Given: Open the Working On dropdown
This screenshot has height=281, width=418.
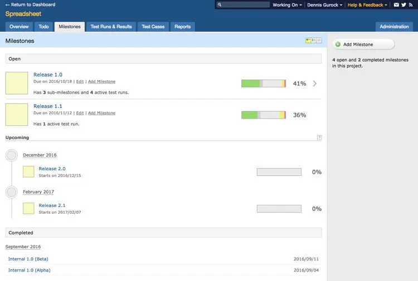Looking at the screenshot, I should [287, 5].
